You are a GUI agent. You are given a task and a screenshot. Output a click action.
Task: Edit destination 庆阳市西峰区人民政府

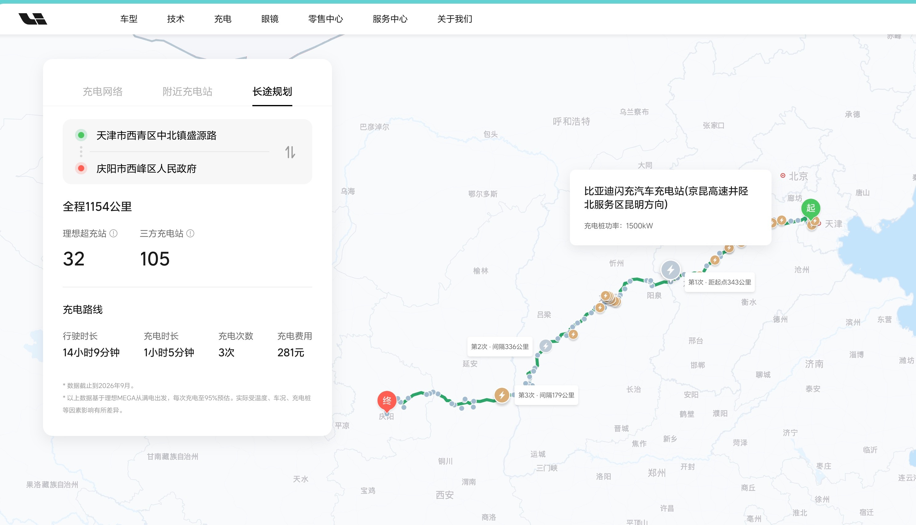(x=146, y=169)
